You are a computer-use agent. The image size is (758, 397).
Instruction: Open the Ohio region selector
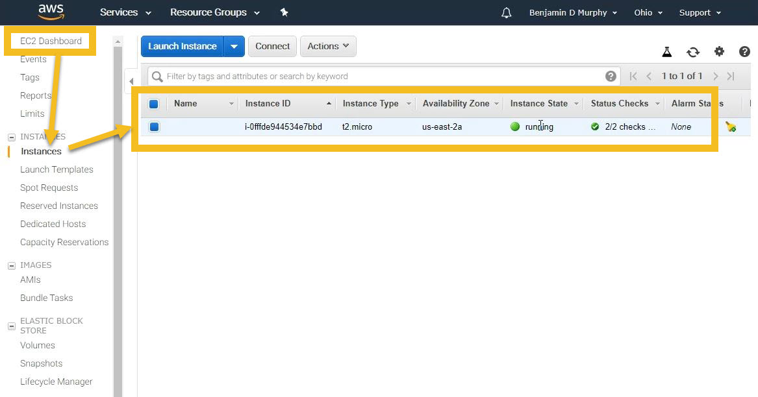(x=648, y=12)
